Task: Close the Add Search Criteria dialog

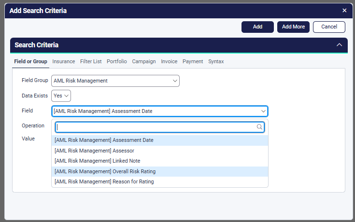Action: tap(344, 11)
